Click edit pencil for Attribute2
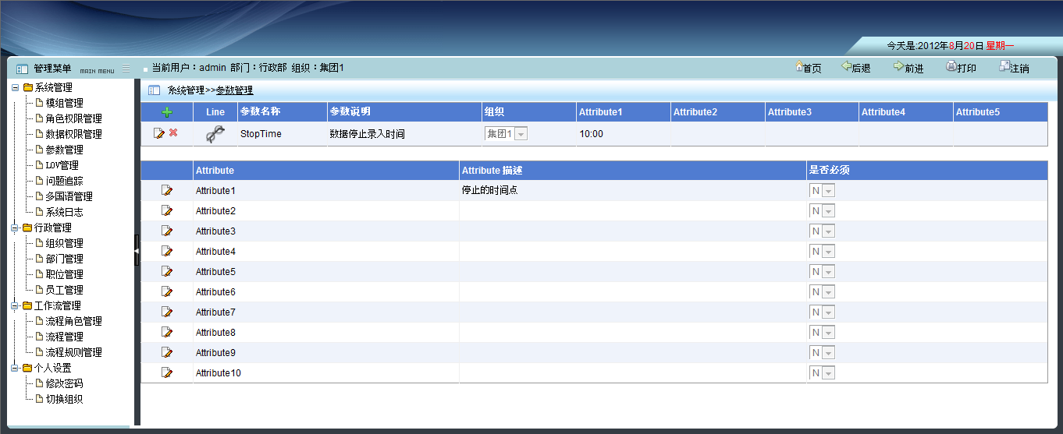 (x=166, y=210)
